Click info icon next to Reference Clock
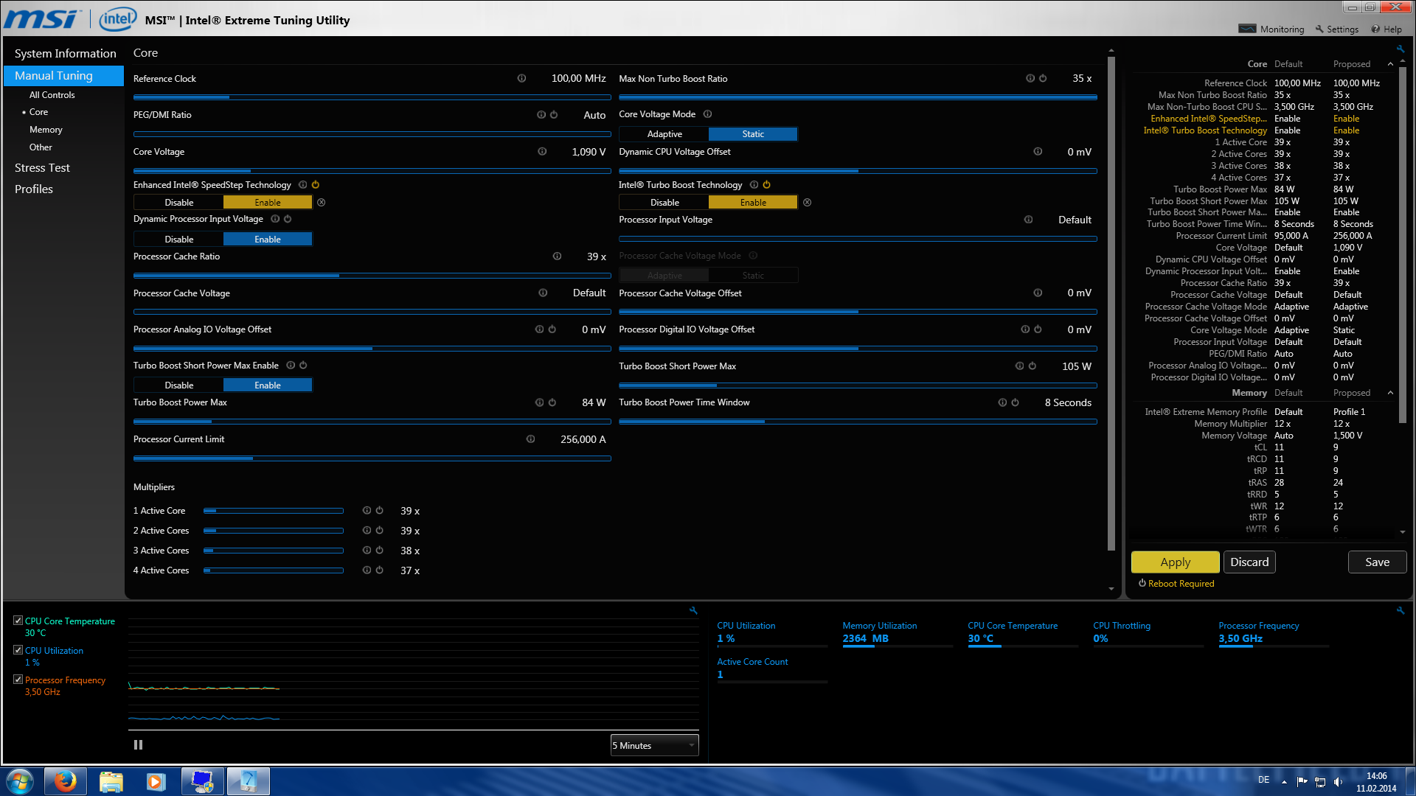Image resolution: width=1416 pixels, height=796 pixels. pos(521,78)
